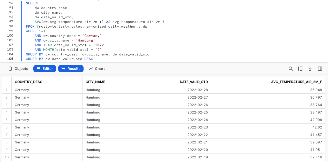This screenshot has width=328, height=162.
Task: Download the query results
Action: click(310, 69)
